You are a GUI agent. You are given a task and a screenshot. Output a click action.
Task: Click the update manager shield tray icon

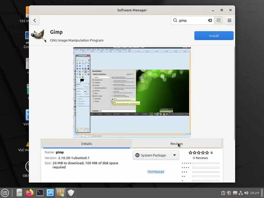click(229, 193)
